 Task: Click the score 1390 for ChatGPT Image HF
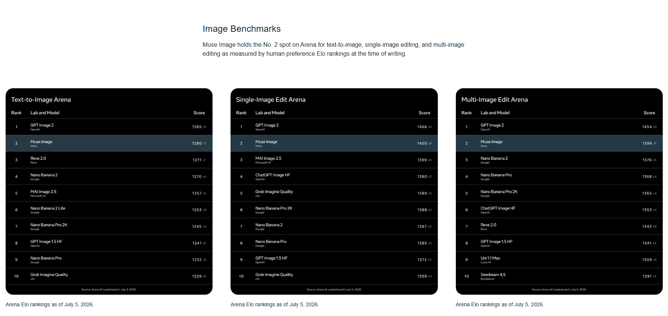click(x=422, y=177)
